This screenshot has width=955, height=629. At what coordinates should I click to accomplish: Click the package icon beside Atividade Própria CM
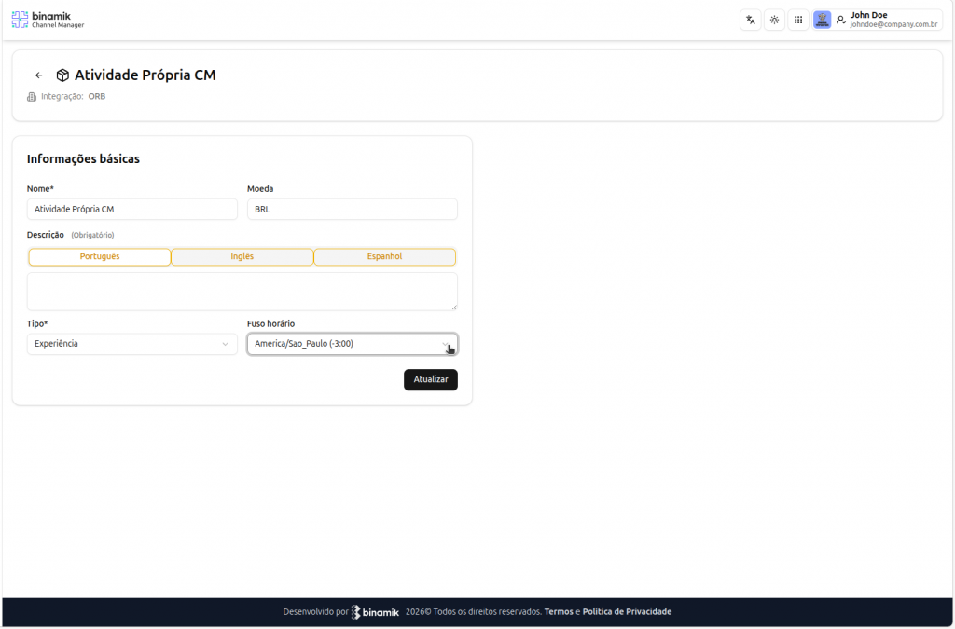(62, 75)
